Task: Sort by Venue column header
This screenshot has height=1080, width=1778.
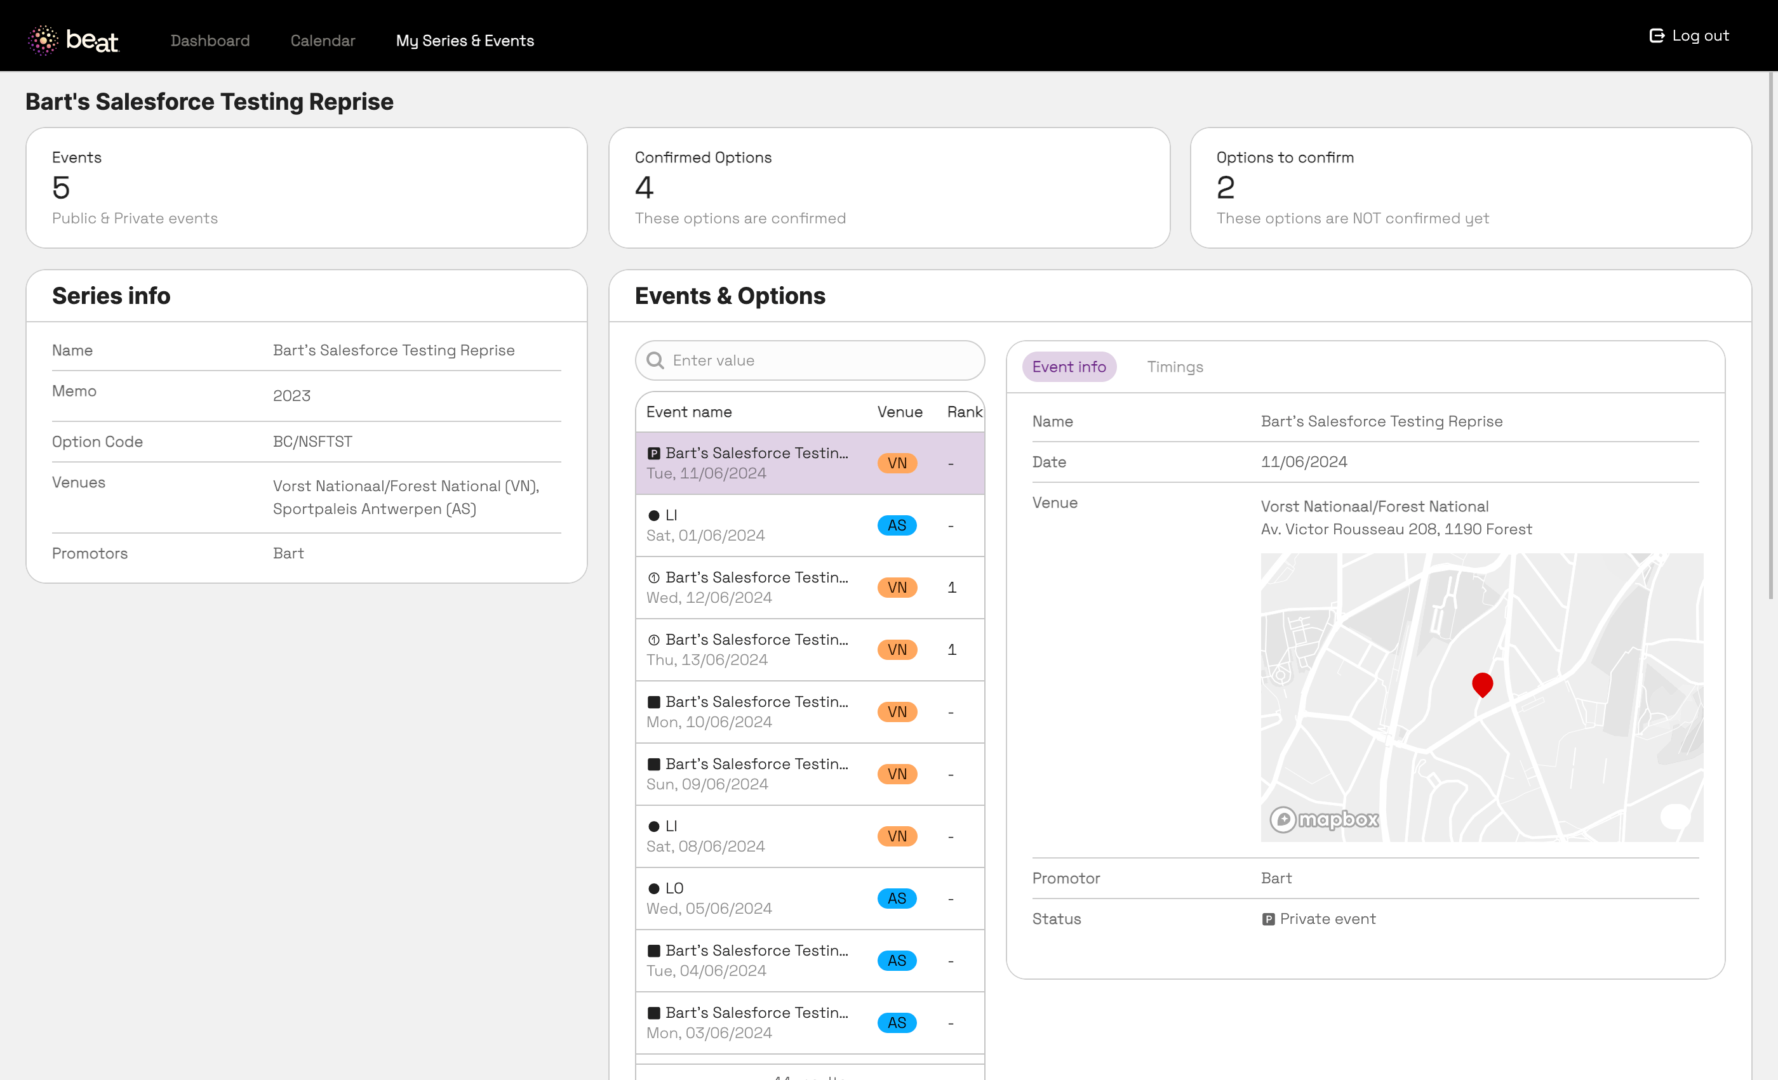Action: click(900, 412)
